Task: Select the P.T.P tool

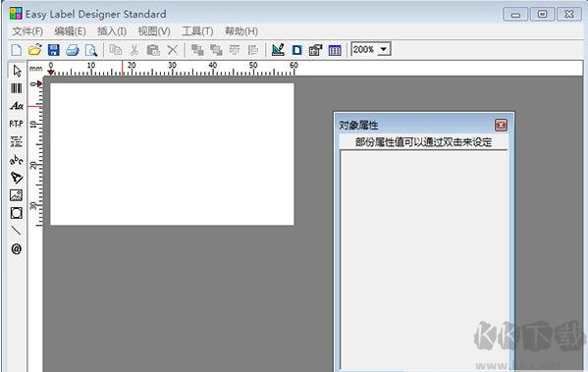Action: (x=16, y=124)
